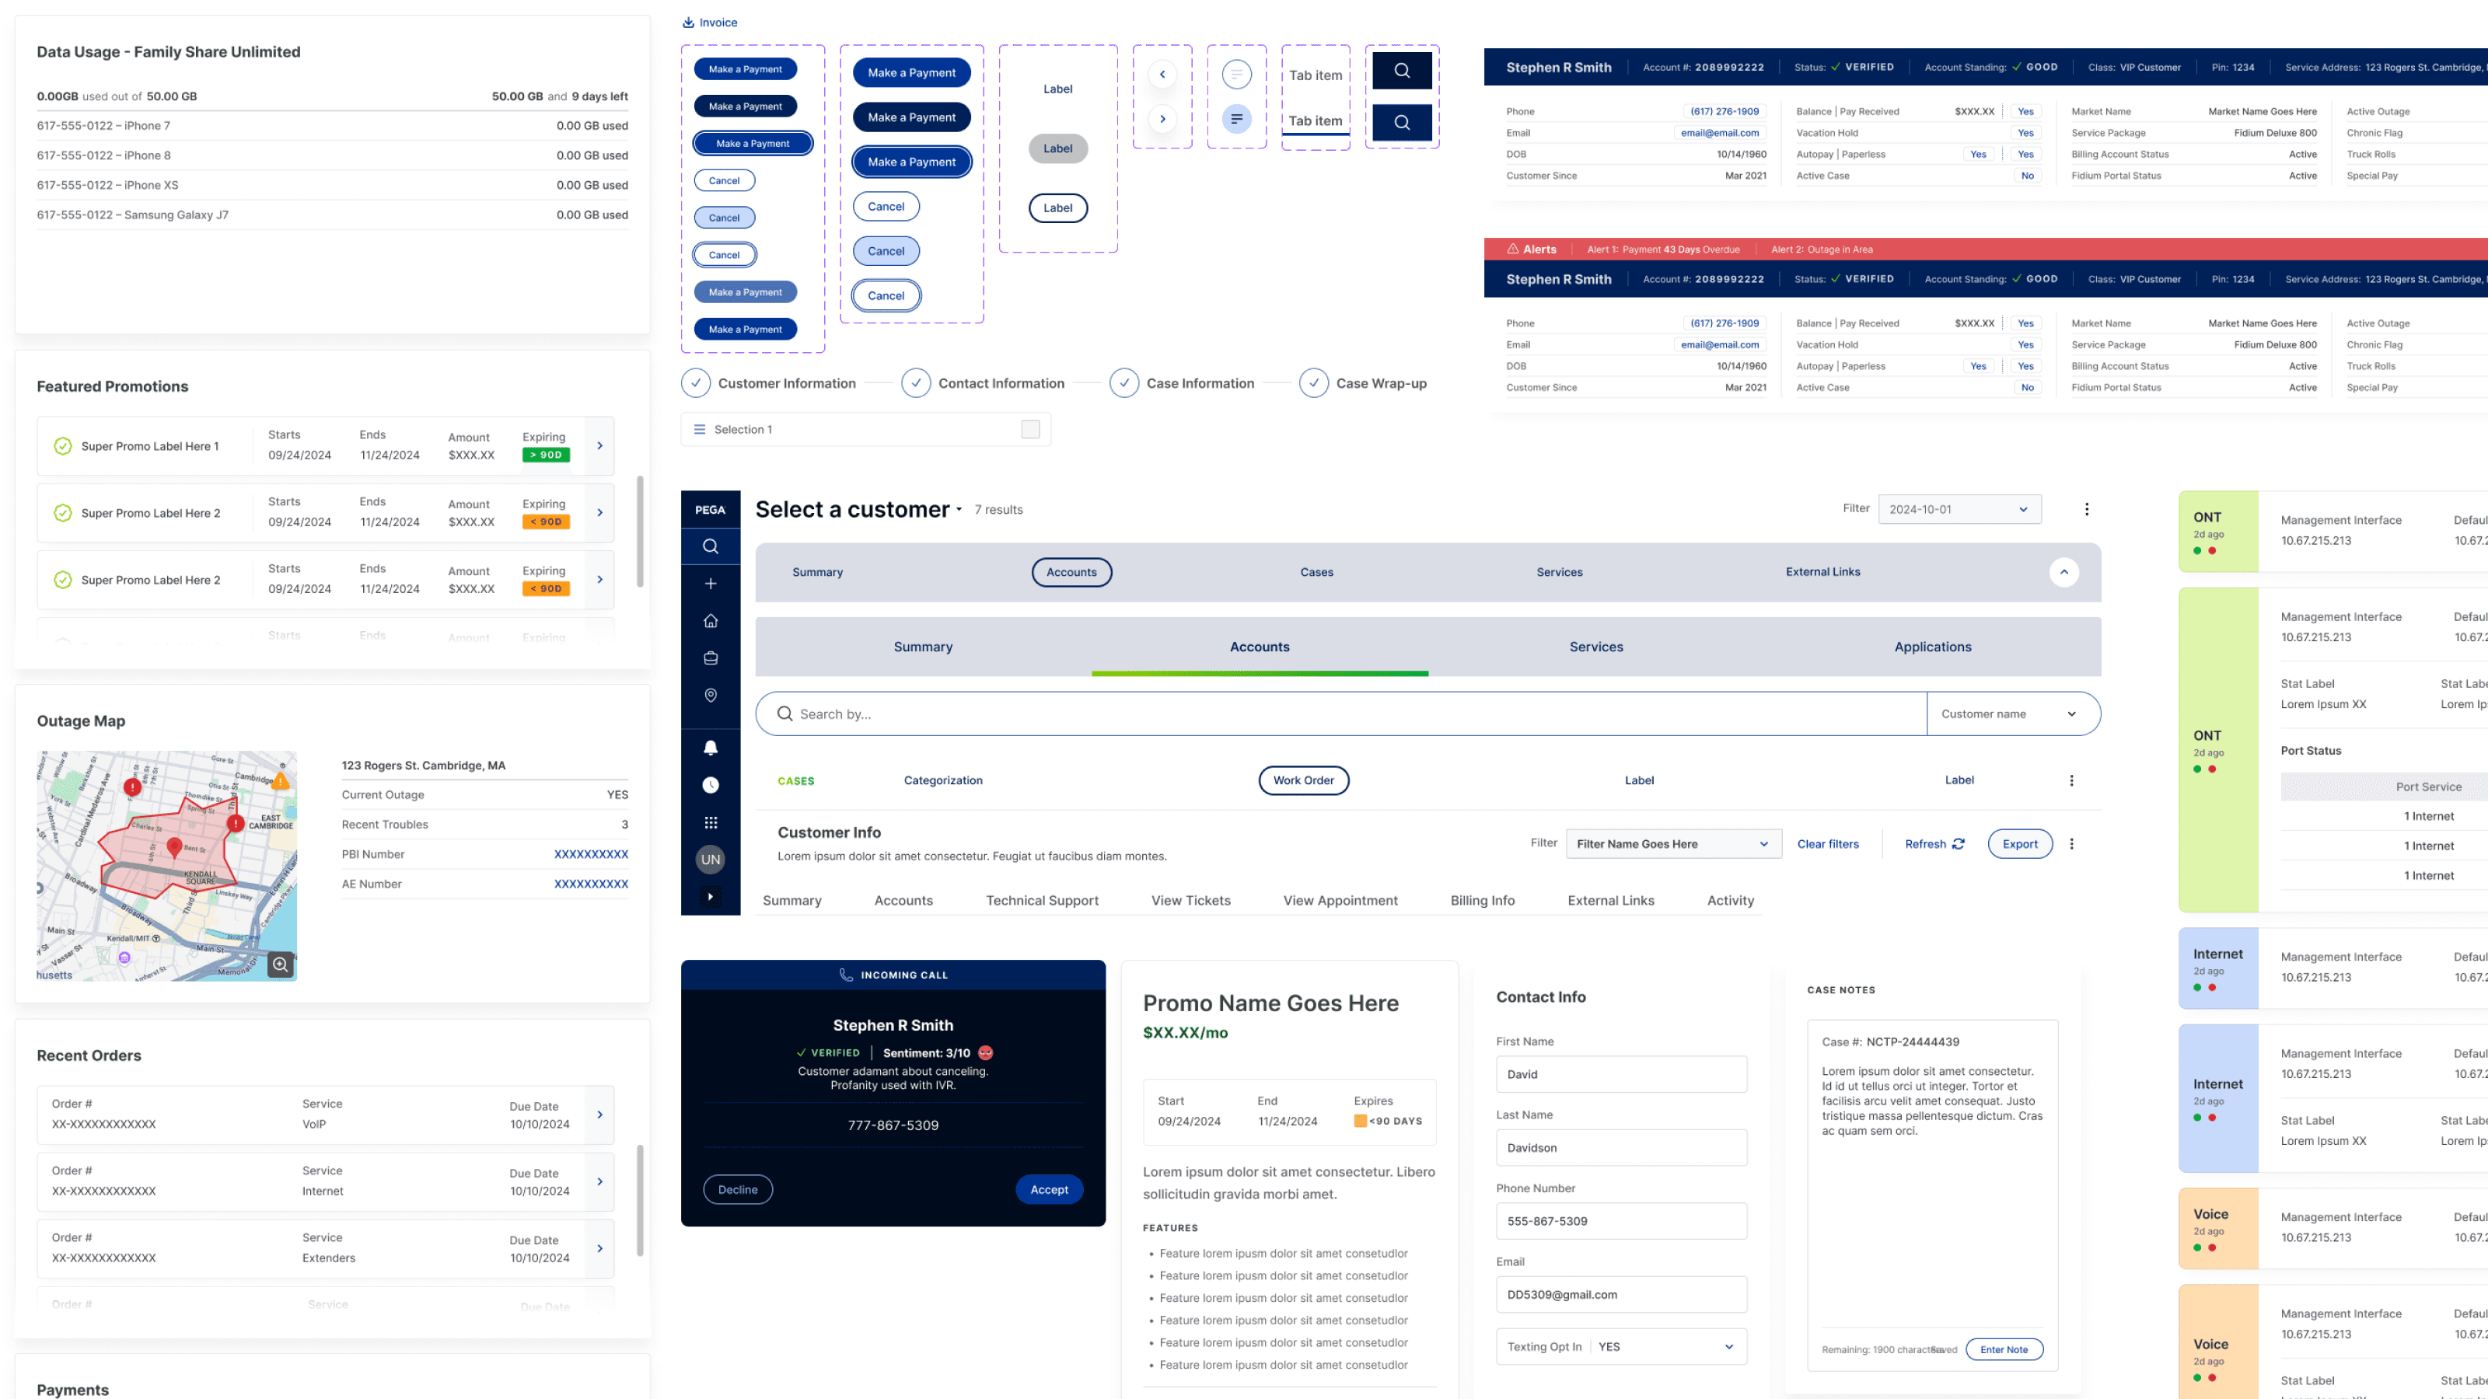2488x1399 pixels.
Task: Open the Filter Name Goes Here dropdown
Action: pos(1673,844)
